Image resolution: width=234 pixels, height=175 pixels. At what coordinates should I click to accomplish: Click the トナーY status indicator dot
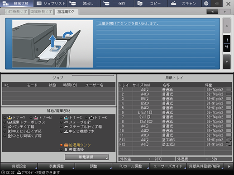click(x=5, y=118)
